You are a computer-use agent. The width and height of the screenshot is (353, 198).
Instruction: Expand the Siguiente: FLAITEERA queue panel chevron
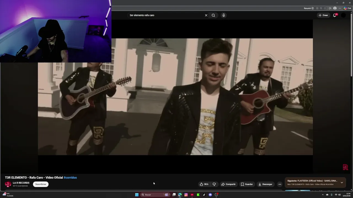point(342,182)
